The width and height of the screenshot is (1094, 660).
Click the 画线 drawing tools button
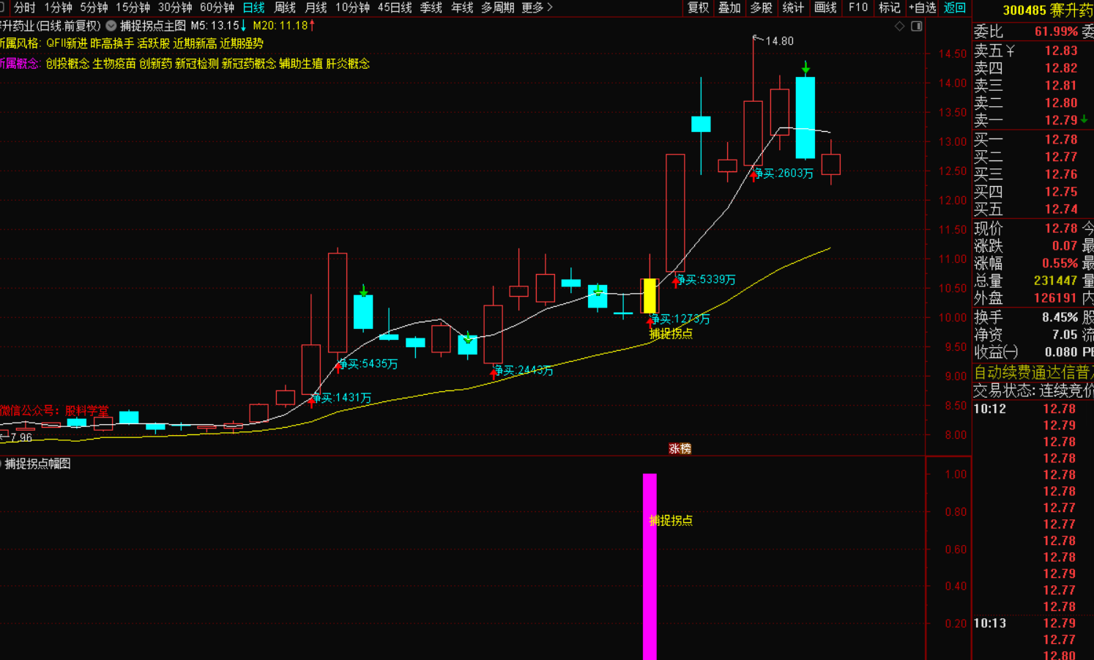825,8
